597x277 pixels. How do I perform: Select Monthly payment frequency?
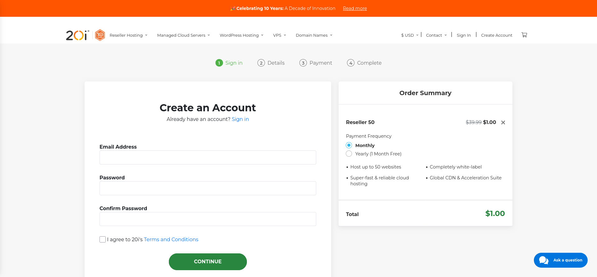(349, 145)
